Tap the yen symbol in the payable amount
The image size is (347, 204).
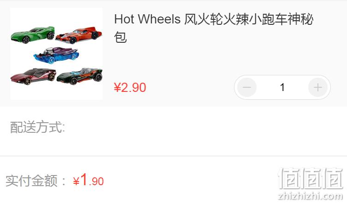point(76,181)
